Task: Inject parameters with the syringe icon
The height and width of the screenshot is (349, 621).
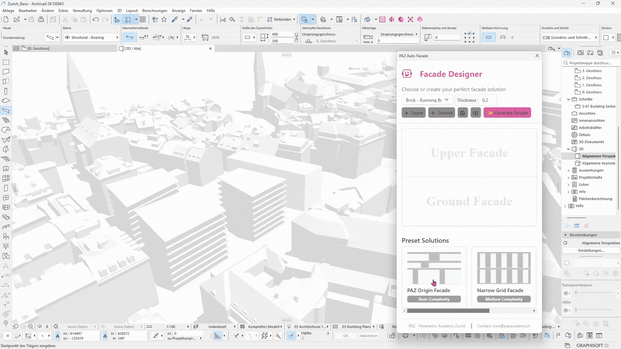Action: tap(190, 19)
